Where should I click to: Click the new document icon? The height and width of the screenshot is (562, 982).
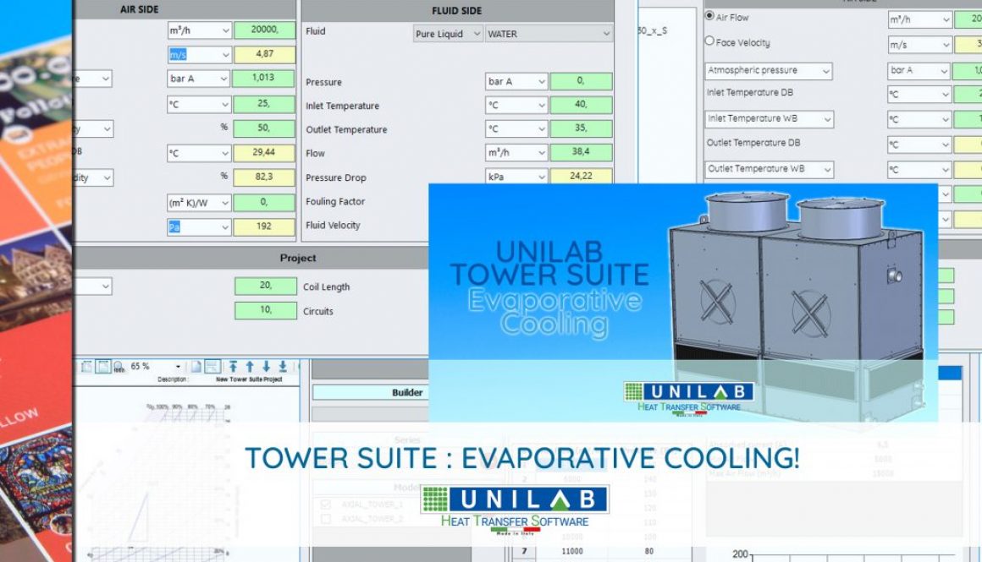click(x=196, y=365)
